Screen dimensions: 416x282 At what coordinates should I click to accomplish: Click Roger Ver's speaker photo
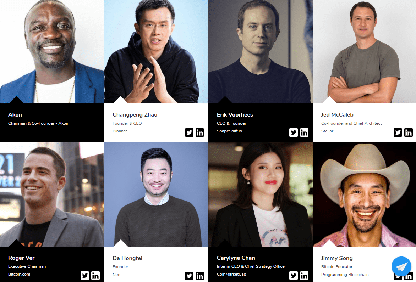(52, 194)
